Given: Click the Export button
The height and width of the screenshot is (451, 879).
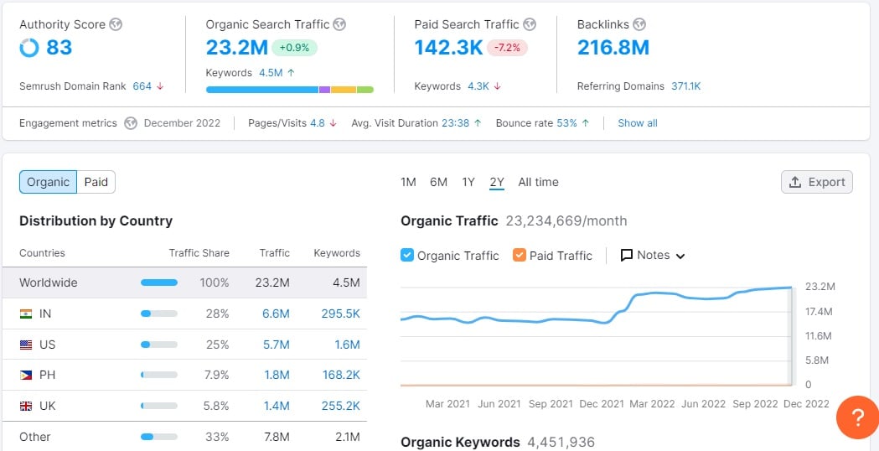Looking at the screenshot, I should pos(816,182).
